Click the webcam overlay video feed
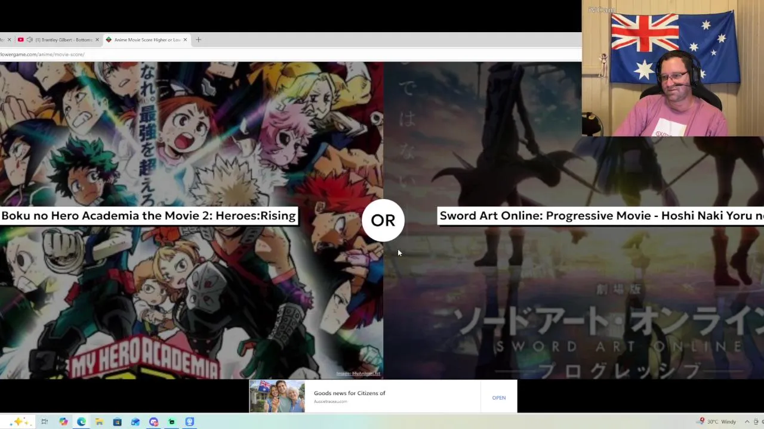 pos(673,69)
